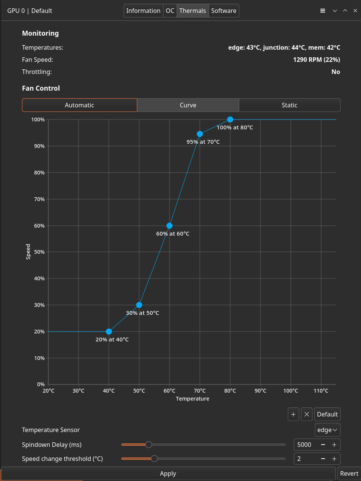The height and width of the screenshot is (481, 361).
Task: Click the X icon to remove curve point
Action: pyautogui.click(x=307, y=415)
